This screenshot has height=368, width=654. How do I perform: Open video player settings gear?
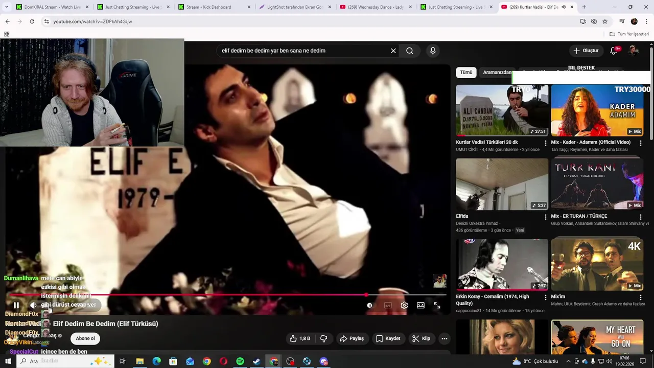[404, 305]
